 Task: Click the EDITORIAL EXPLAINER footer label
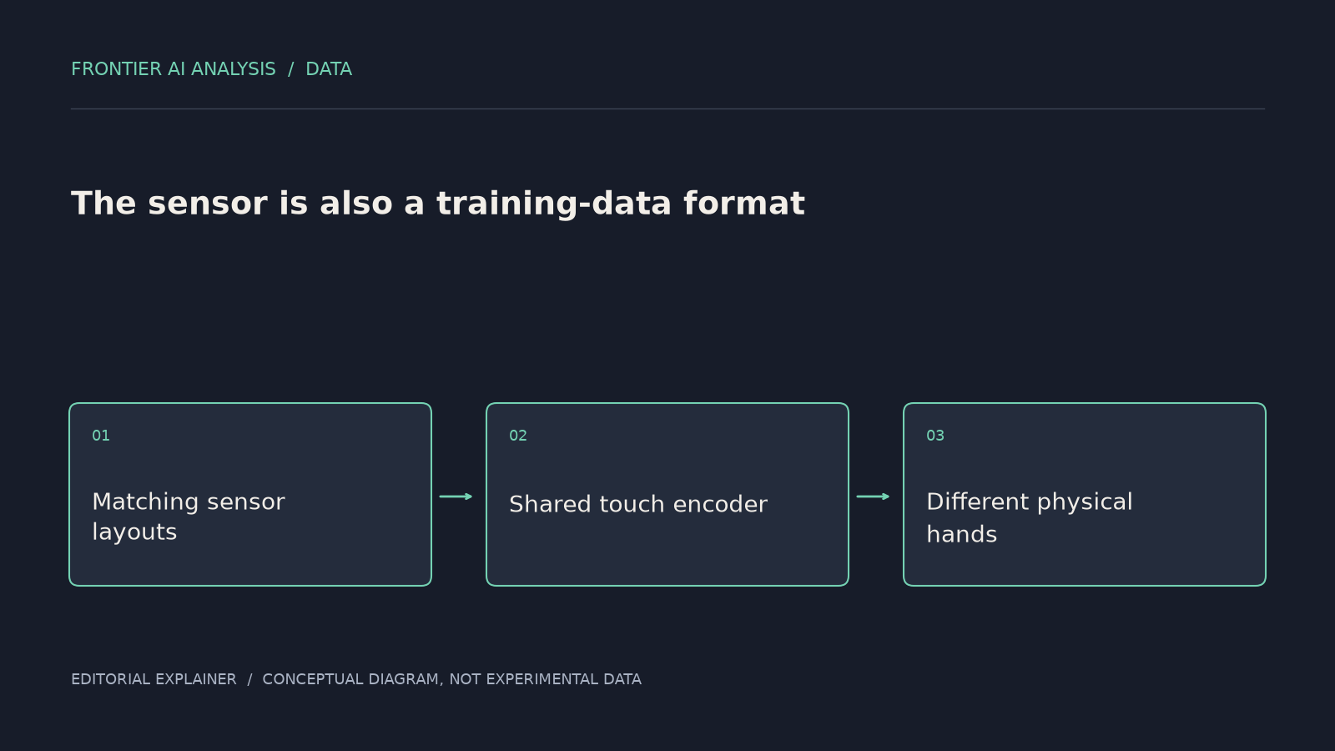click(154, 679)
